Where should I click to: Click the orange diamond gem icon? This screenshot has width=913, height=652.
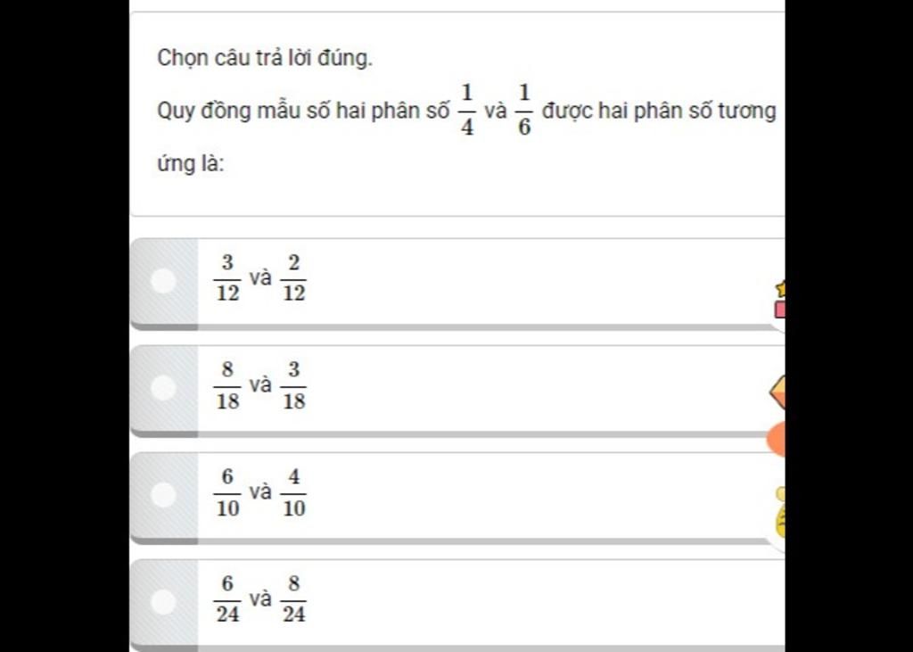(x=777, y=392)
